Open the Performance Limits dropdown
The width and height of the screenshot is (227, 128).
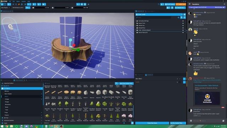[x=28, y=7]
